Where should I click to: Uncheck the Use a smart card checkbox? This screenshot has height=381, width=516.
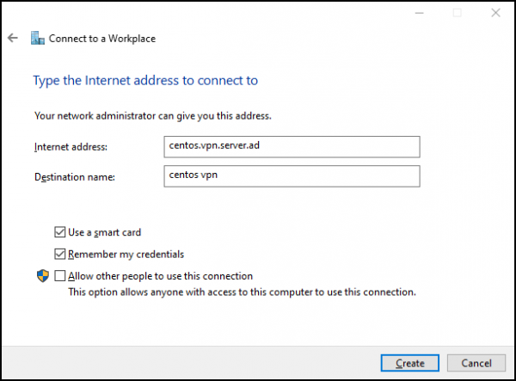(59, 232)
